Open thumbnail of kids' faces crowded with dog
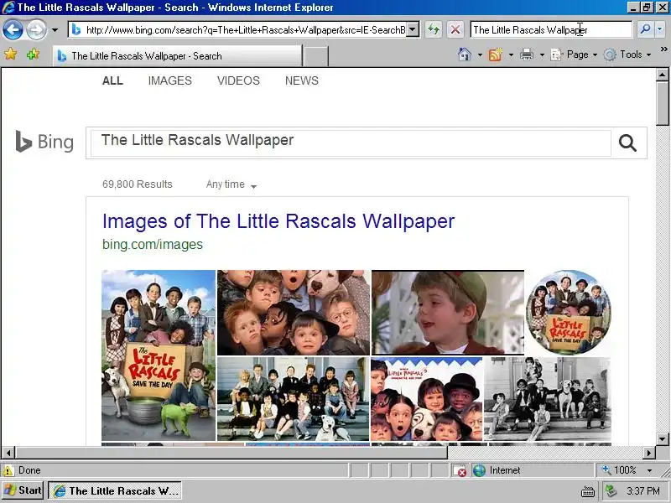 pyautogui.click(x=293, y=312)
